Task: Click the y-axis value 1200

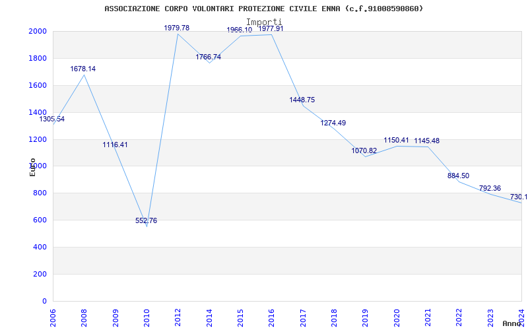Action: click(39, 139)
